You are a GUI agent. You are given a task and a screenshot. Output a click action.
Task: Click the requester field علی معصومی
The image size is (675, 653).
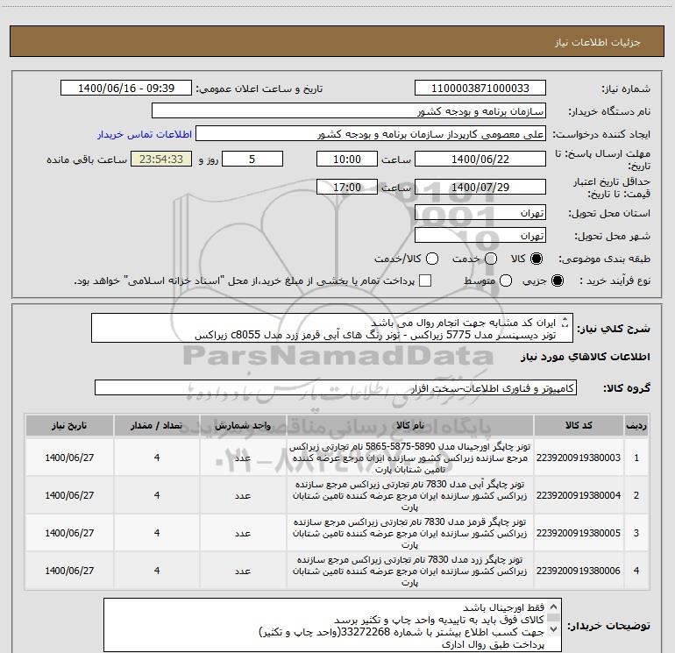(371, 134)
